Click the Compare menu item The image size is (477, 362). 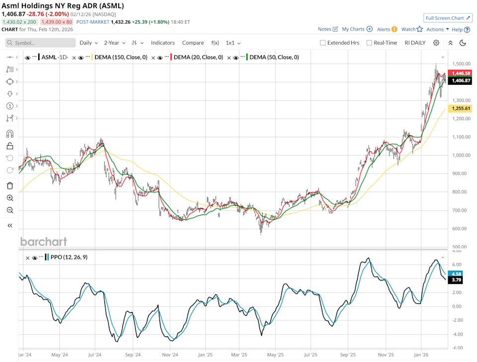coord(193,43)
